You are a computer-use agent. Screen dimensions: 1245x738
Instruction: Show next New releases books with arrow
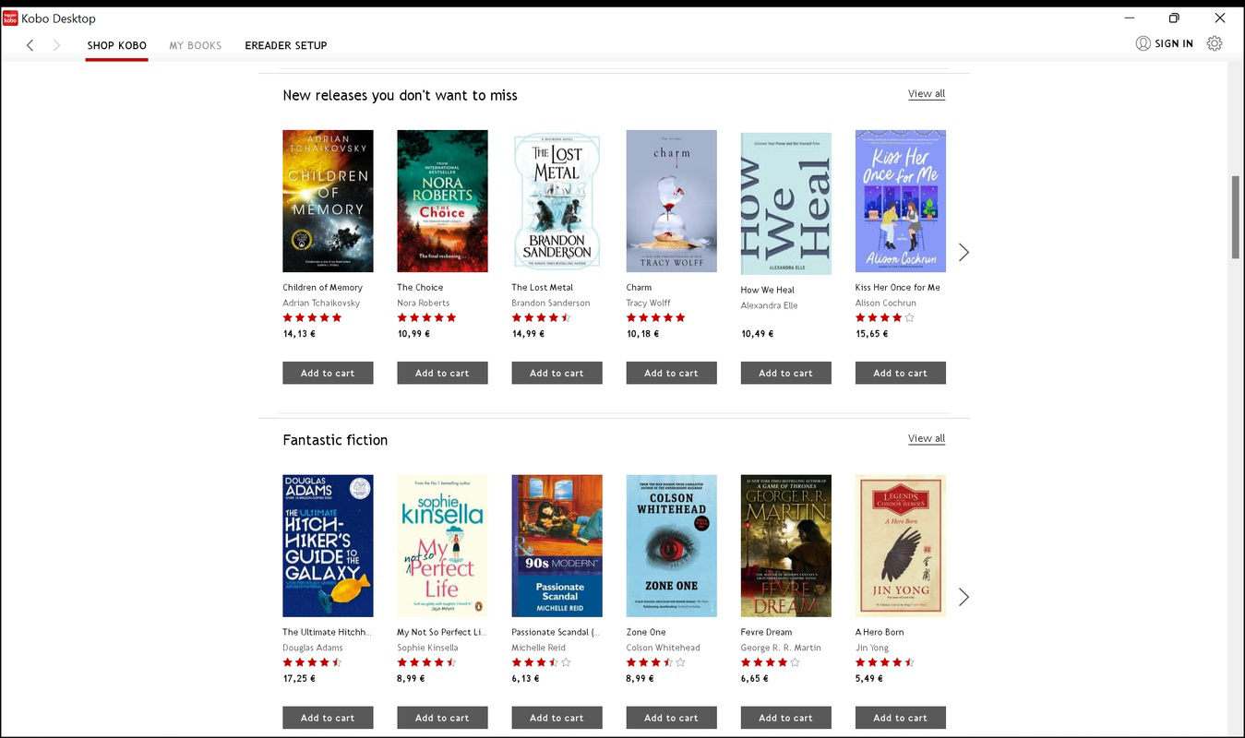[x=964, y=252]
